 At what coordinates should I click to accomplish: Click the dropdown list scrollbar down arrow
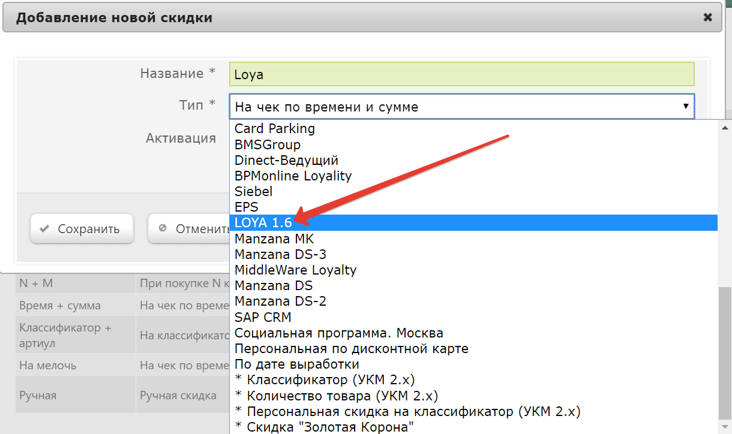(725, 426)
